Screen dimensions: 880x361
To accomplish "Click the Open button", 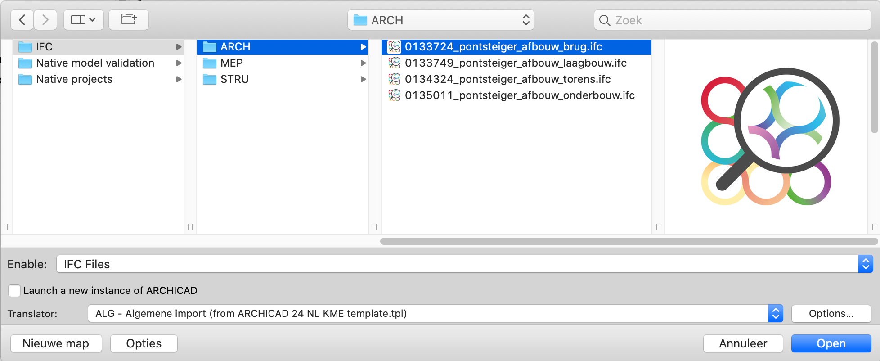I will tap(831, 343).
